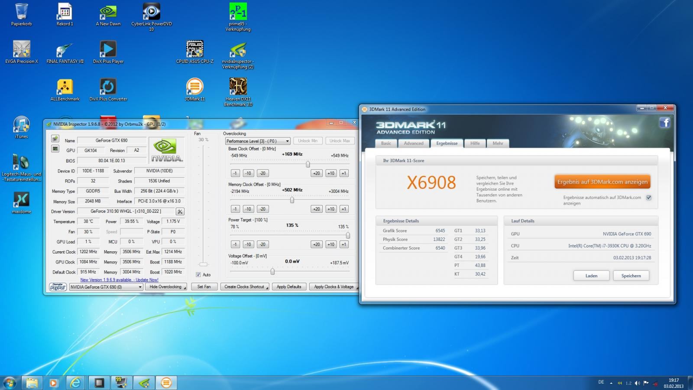This screenshot has width=693, height=390.
Task: Select the EVGA Precision X desktop icon
Action: [22, 52]
